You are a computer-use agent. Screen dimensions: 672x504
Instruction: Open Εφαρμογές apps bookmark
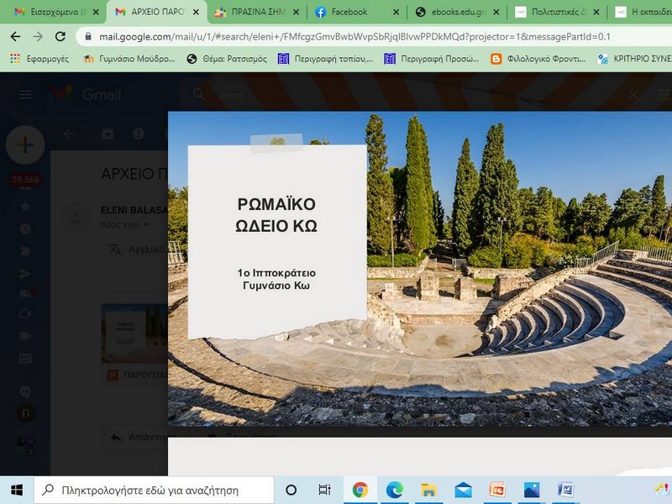pyautogui.click(x=39, y=59)
